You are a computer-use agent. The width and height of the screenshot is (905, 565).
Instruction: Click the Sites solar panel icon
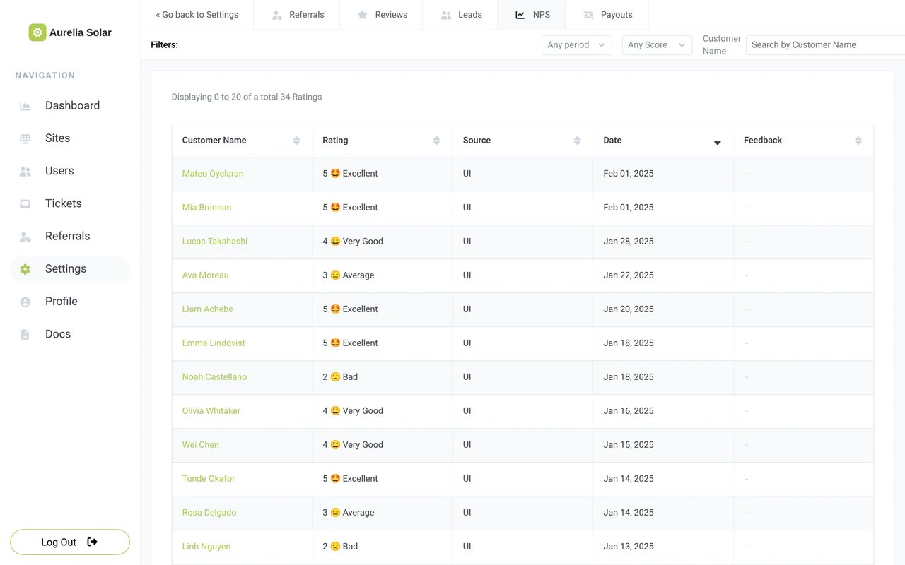tap(25, 138)
